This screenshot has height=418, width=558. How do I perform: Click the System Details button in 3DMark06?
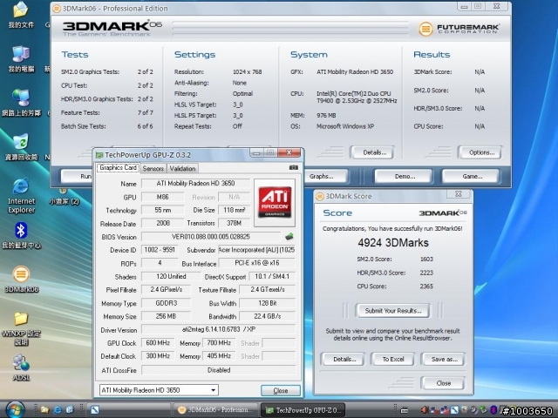point(374,152)
